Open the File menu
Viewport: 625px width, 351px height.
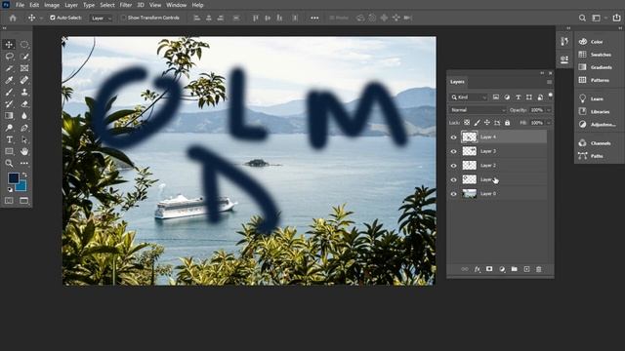20,5
